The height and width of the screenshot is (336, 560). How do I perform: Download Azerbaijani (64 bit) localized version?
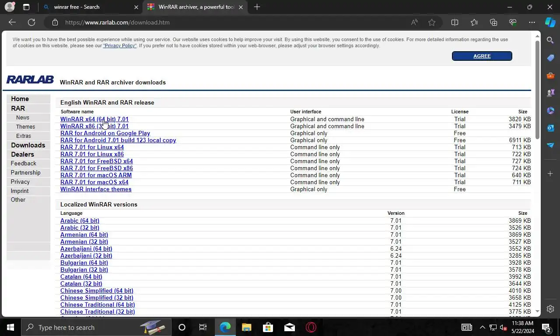pos(86,248)
